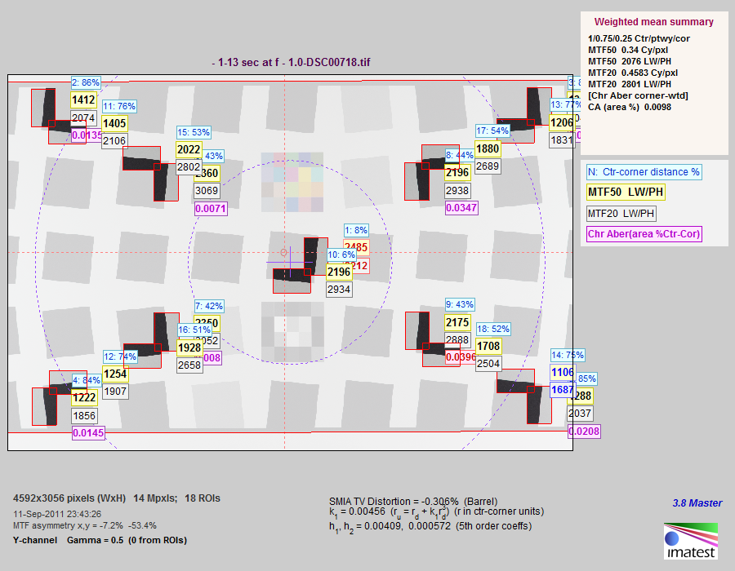Click the chromatic aberration value 0.0071

(211, 208)
